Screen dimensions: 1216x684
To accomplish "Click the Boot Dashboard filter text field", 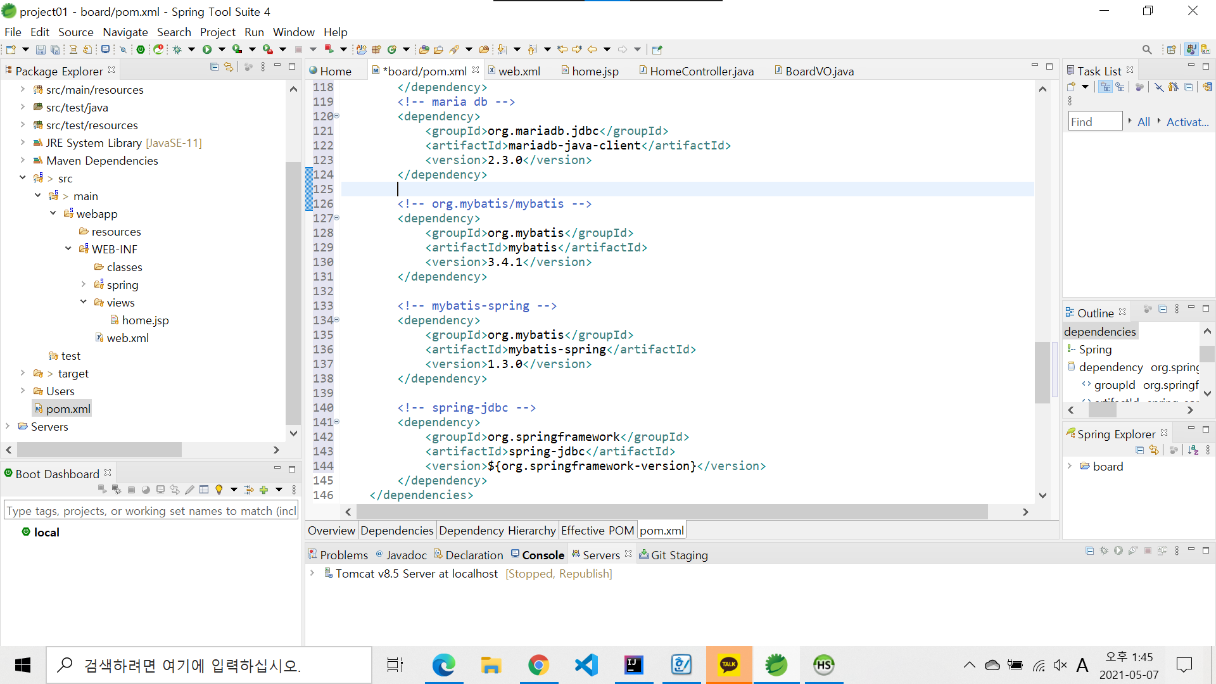I will click(151, 510).
